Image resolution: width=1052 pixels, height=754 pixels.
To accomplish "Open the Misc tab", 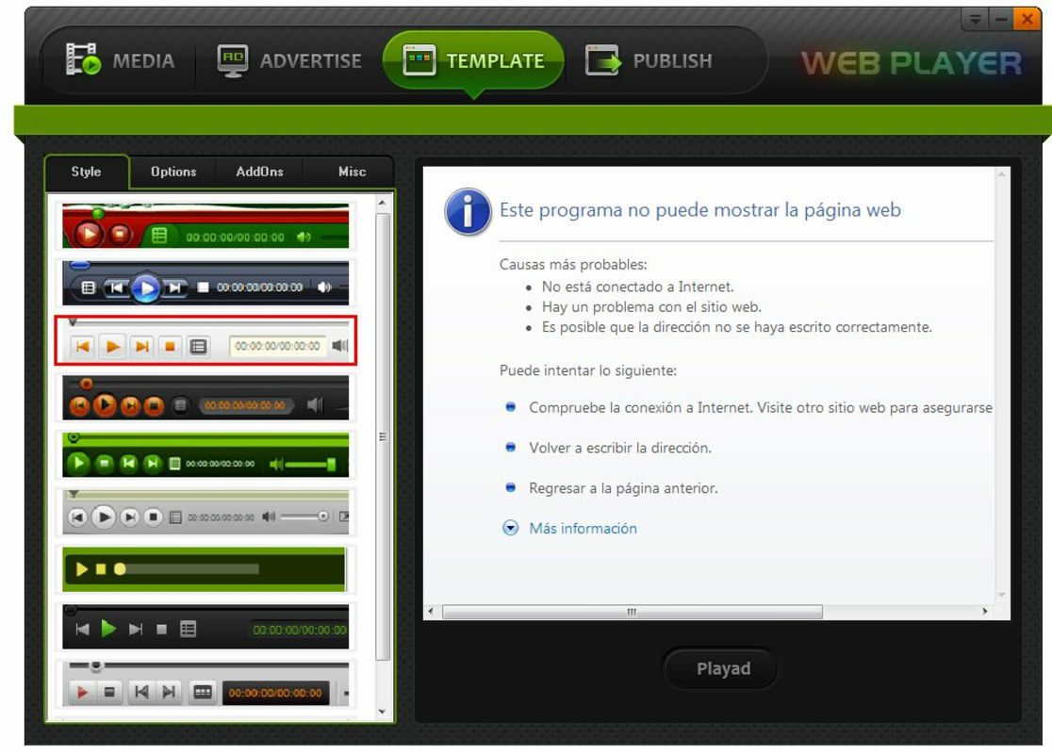I will point(352,172).
